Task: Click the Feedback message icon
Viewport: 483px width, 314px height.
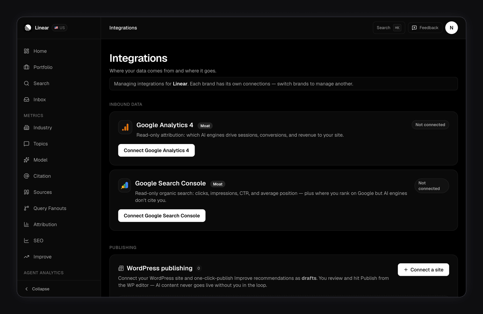Action: point(414,28)
